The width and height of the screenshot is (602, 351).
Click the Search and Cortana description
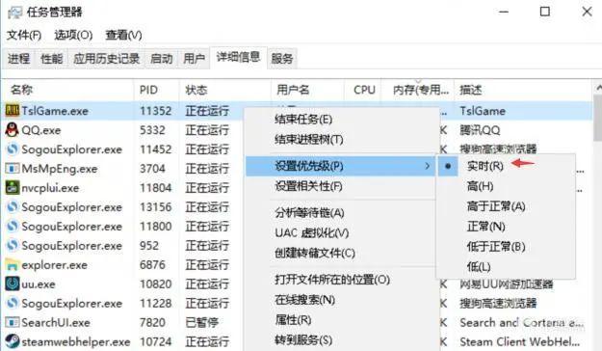(521, 322)
